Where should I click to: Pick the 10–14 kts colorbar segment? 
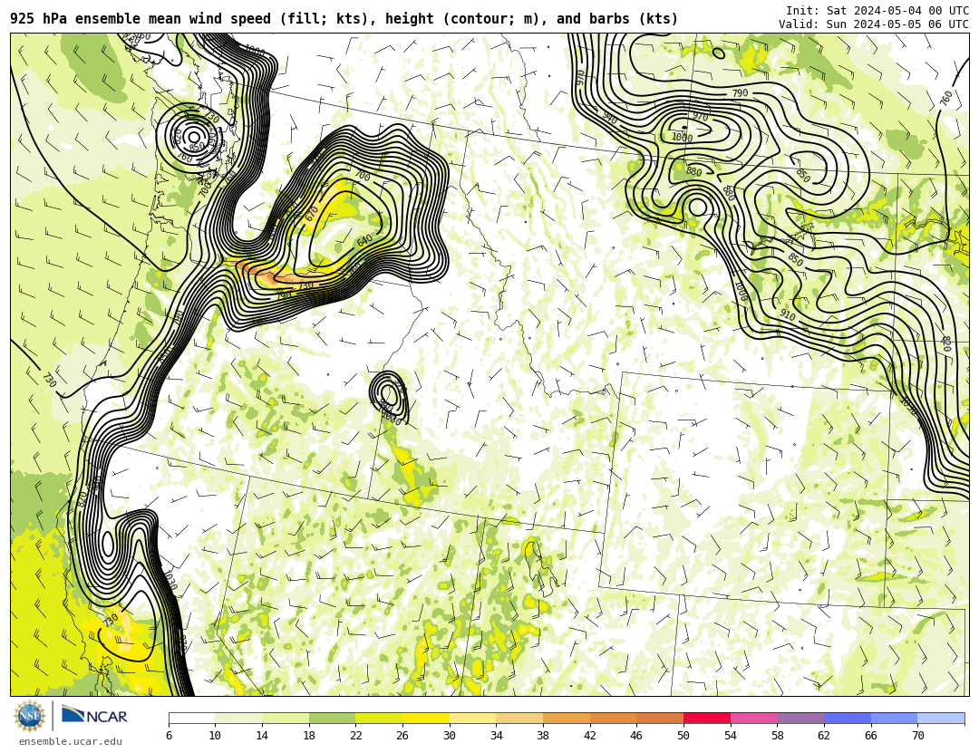(238, 718)
